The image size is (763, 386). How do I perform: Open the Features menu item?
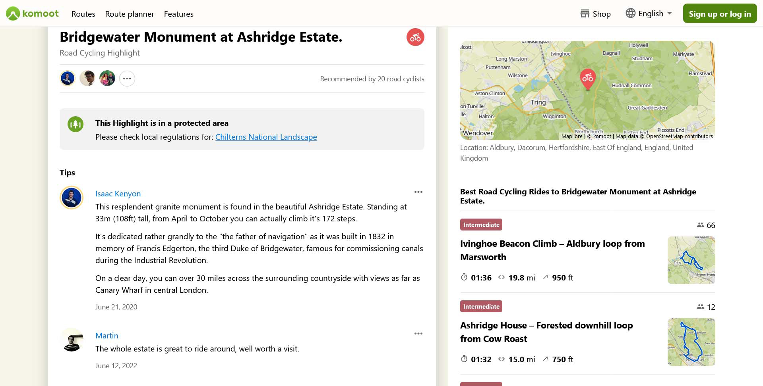(179, 14)
